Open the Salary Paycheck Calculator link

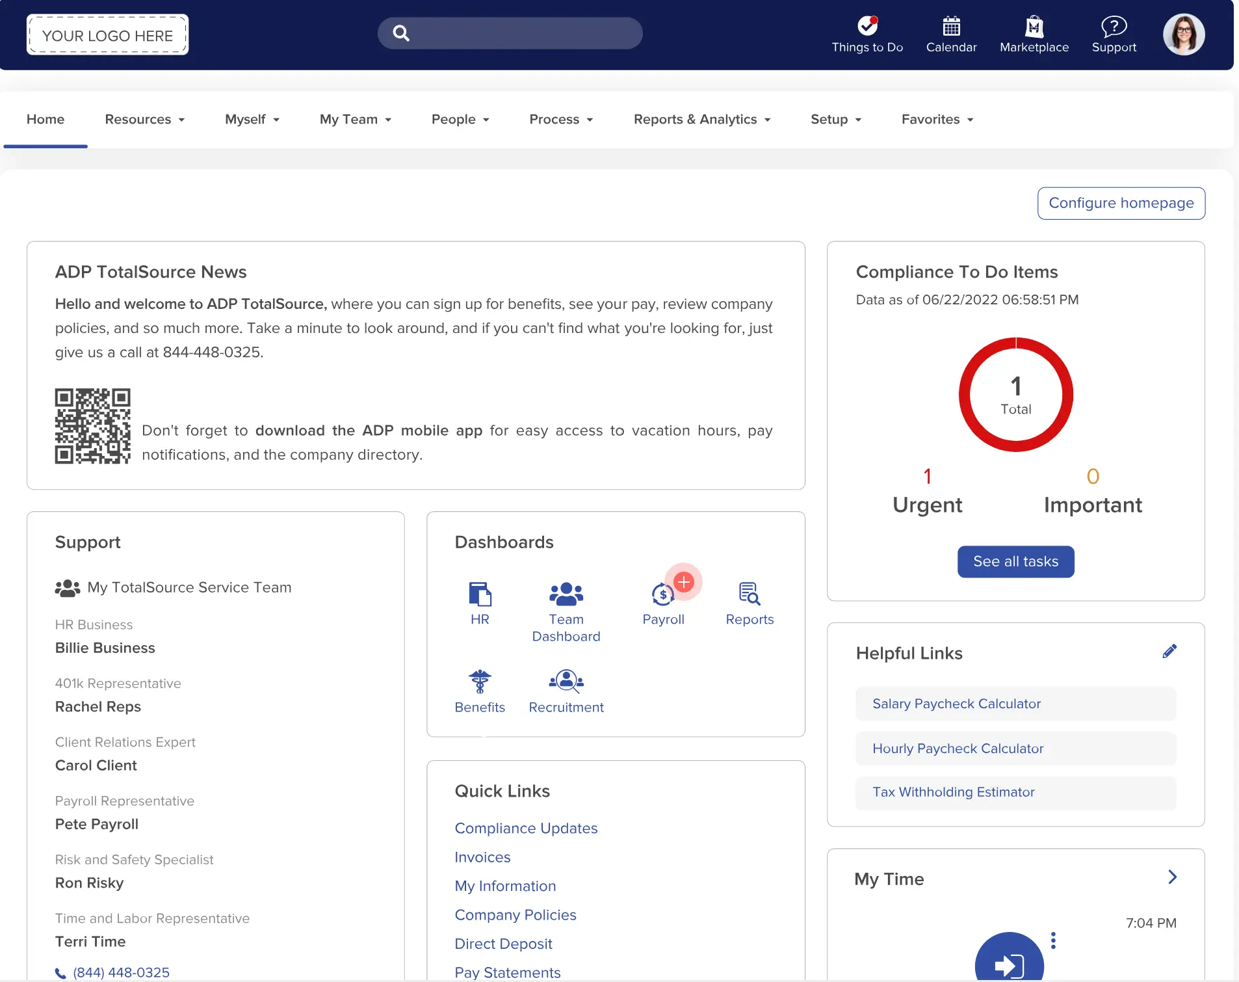[x=956, y=703]
